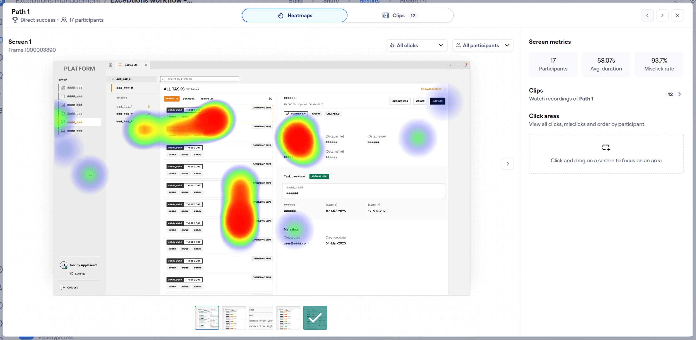Click the Settings gear under Johnny Appleseed

pos(72,274)
